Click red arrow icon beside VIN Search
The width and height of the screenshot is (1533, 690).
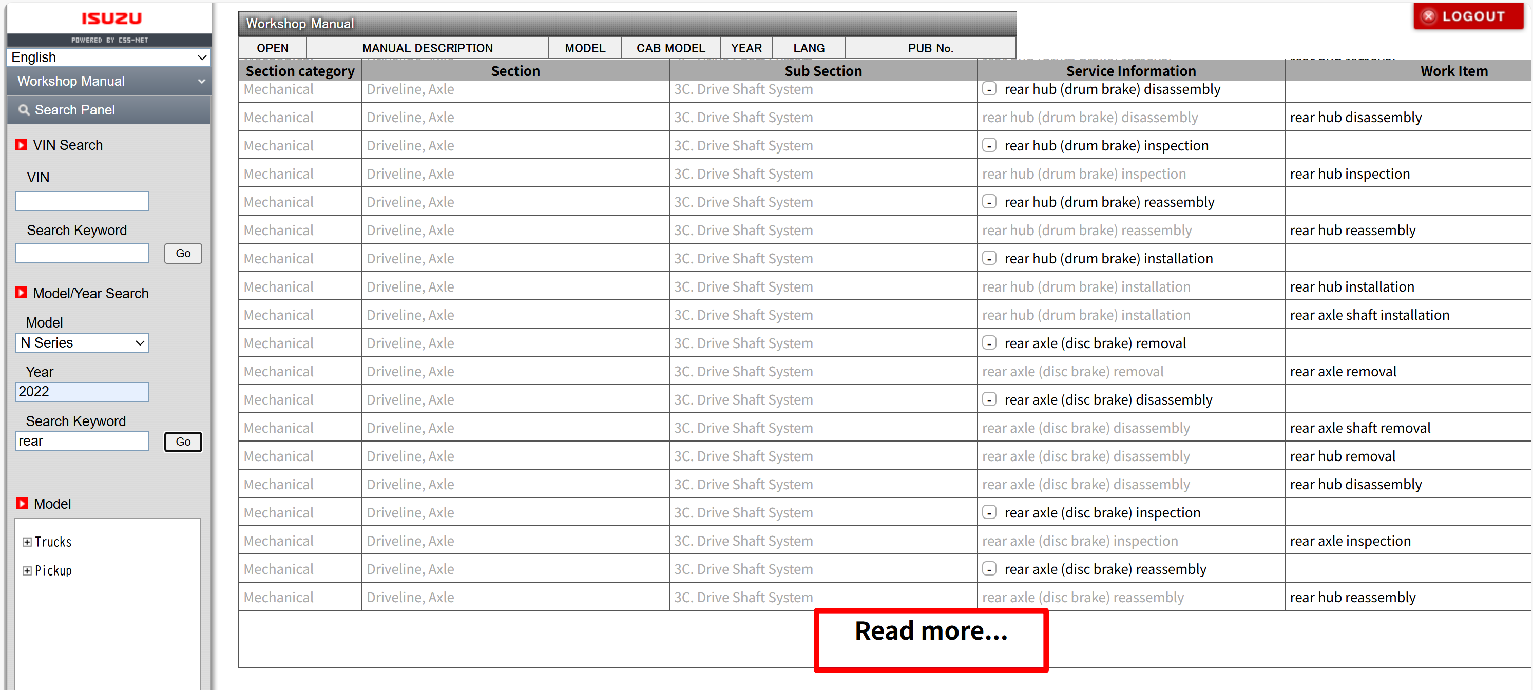(x=22, y=145)
